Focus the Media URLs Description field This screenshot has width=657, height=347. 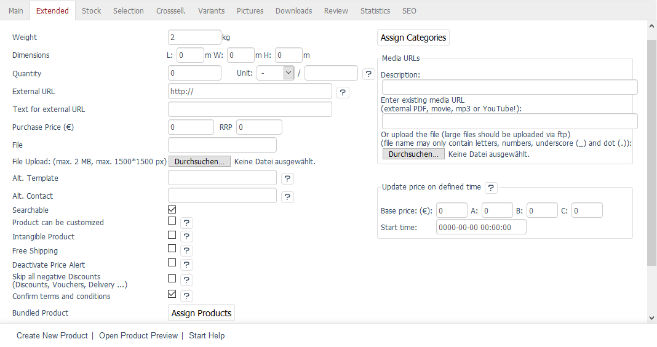point(510,87)
